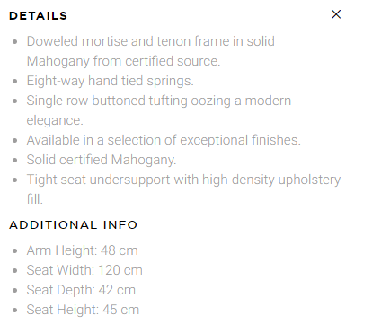Click the ADDITIONAL INFO heading
The image size is (390, 333).
point(74,225)
